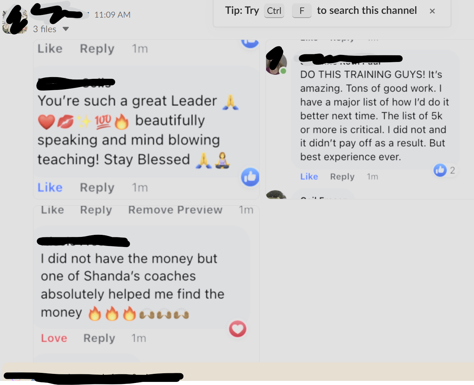Open the DO THIS TRAINING GUYS screenshot
The image size is (474, 385).
[x=370, y=119]
